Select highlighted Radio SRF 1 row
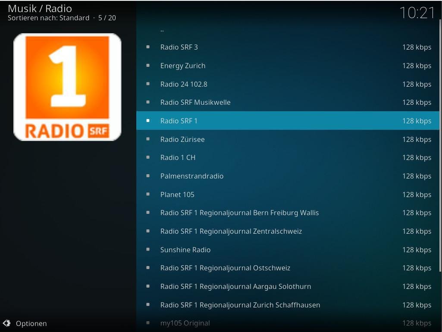This screenshot has width=442, height=332. 288,121
